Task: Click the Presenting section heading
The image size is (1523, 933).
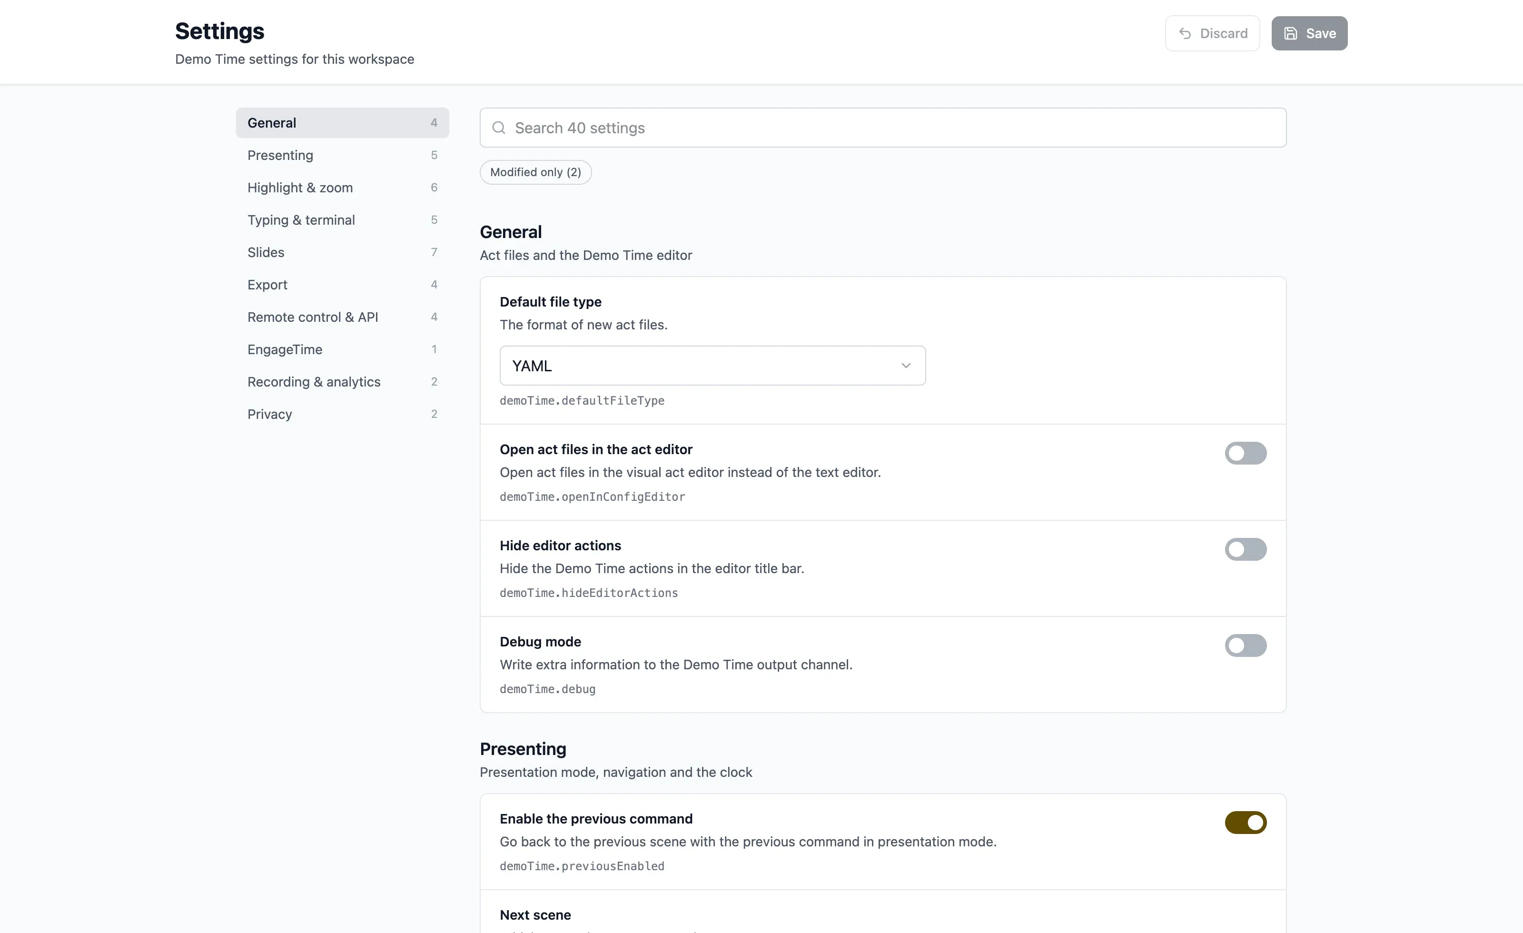Action: [523, 749]
